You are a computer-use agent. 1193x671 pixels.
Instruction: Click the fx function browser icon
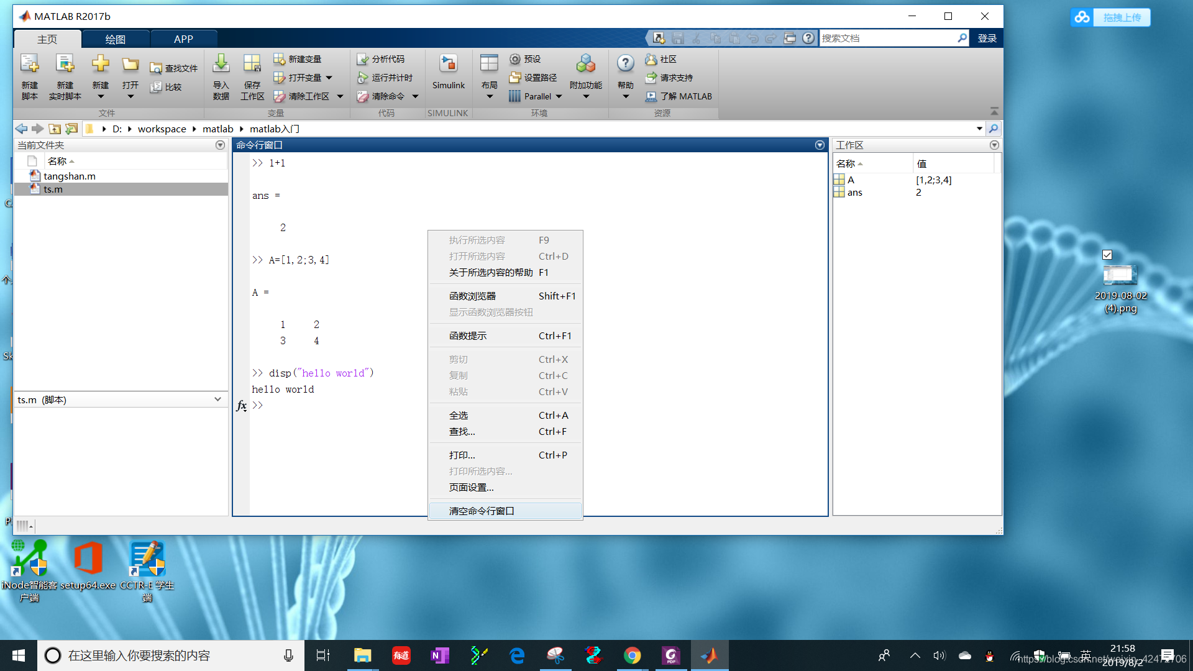[x=242, y=406]
